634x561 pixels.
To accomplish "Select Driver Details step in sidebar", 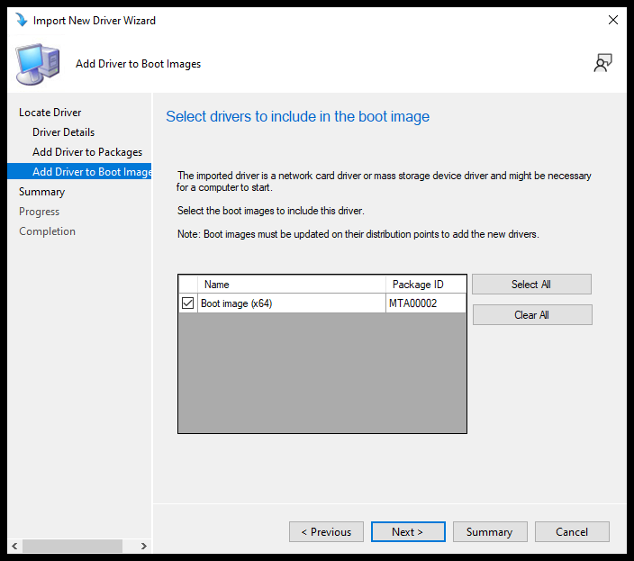I will tap(63, 132).
